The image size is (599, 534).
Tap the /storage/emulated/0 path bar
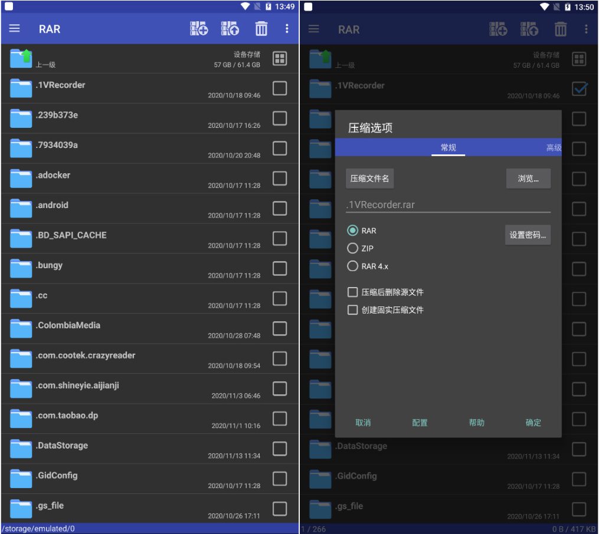click(150, 528)
